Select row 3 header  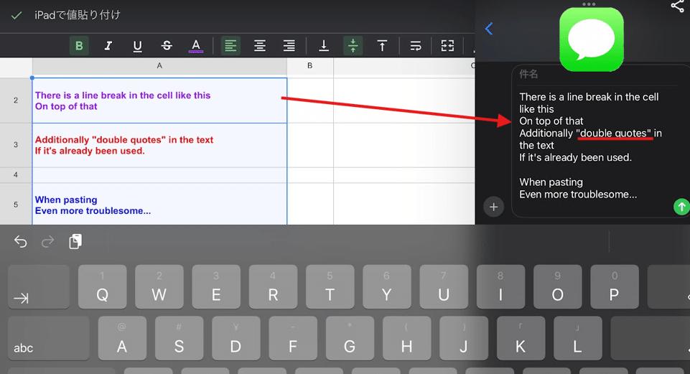16,145
